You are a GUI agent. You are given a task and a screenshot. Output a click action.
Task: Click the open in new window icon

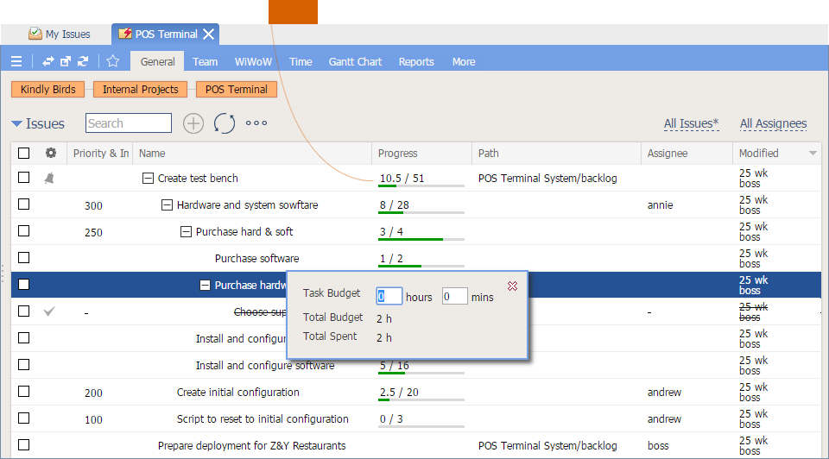point(66,61)
